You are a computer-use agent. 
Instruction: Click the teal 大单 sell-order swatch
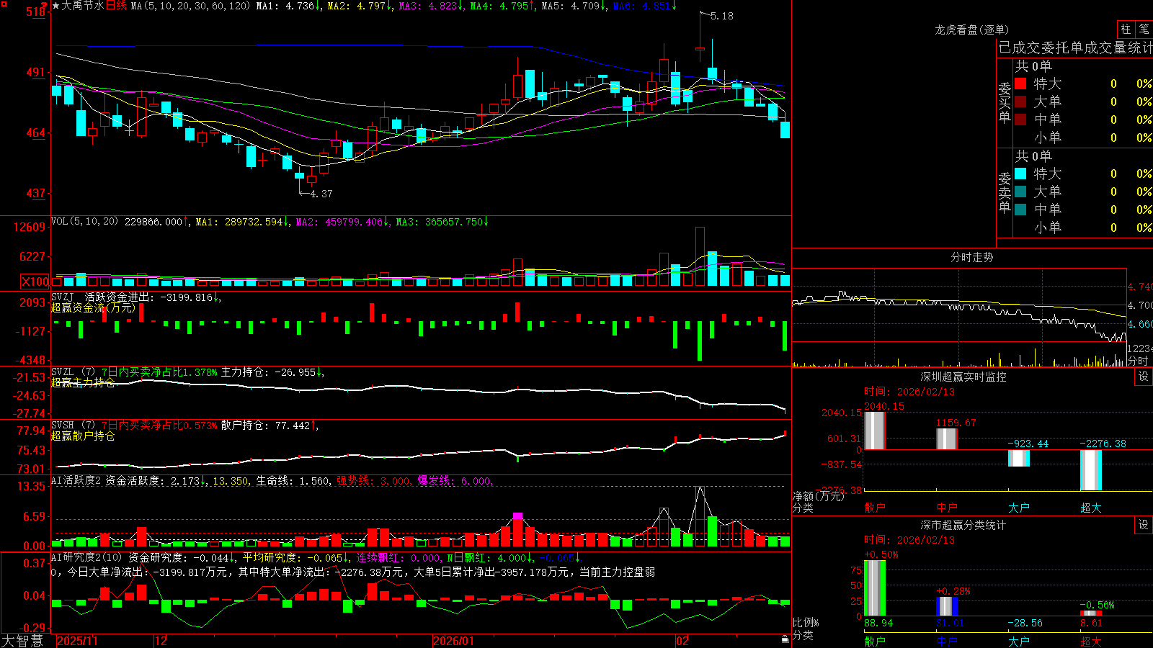click(x=1020, y=192)
